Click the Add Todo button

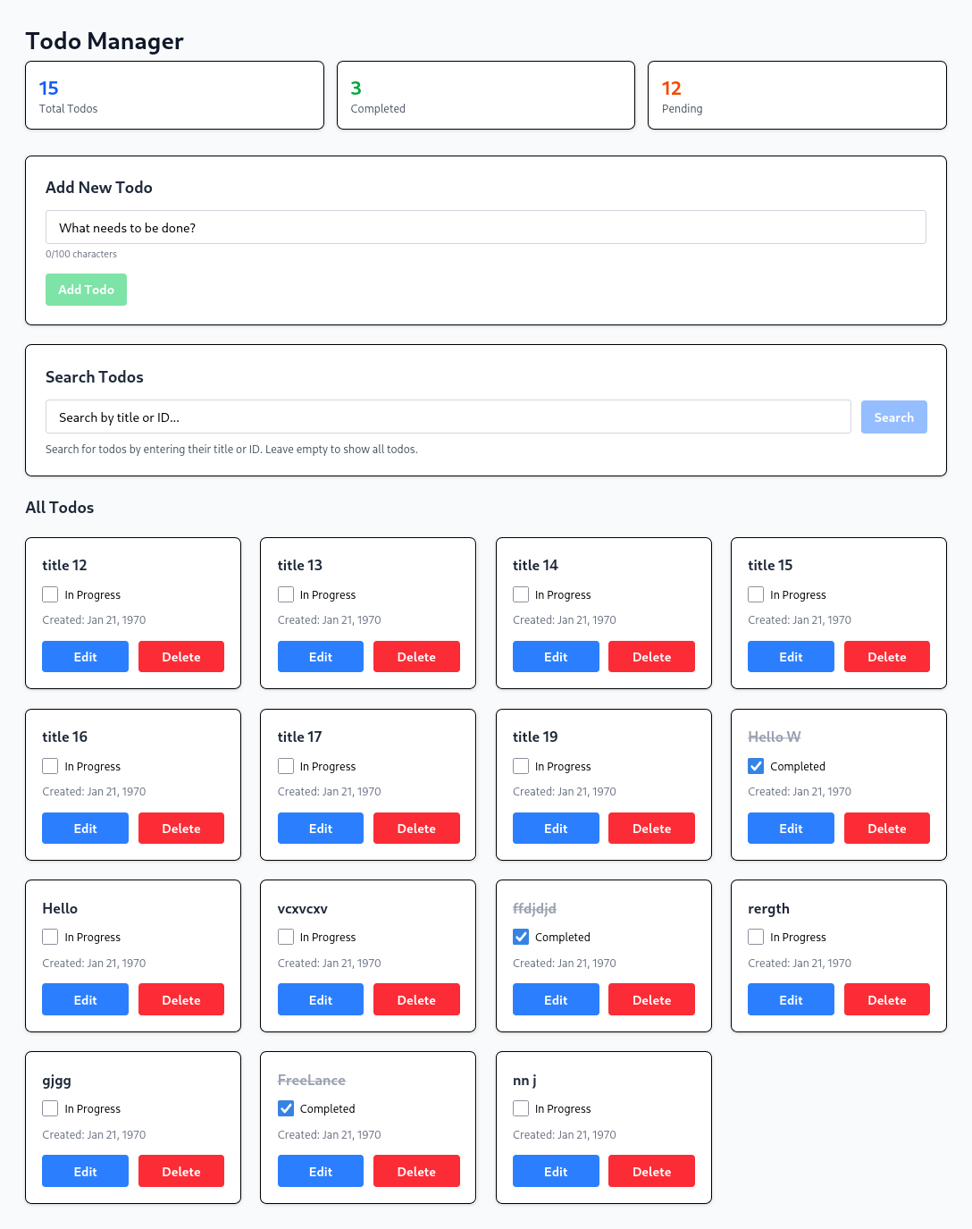(x=86, y=290)
